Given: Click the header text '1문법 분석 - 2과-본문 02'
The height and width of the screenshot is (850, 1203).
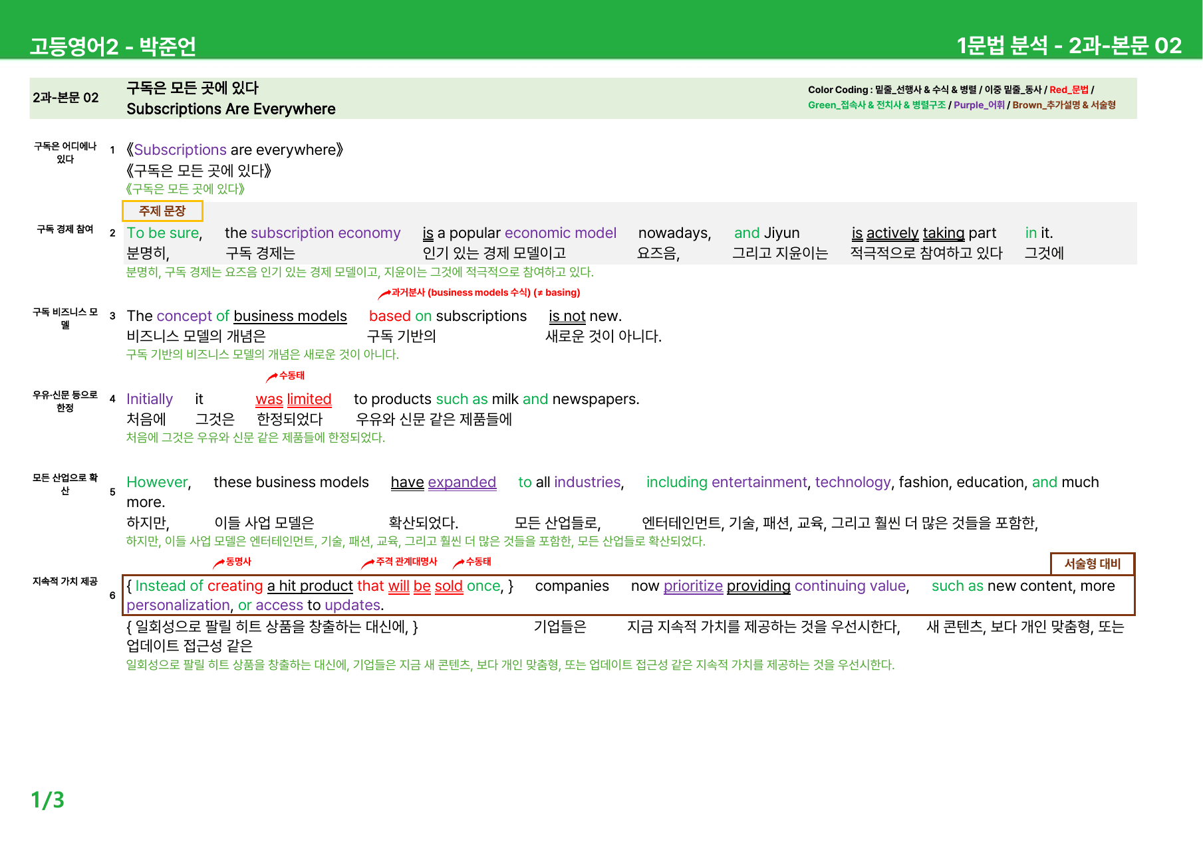Looking at the screenshot, I should tap(1069, 45).
